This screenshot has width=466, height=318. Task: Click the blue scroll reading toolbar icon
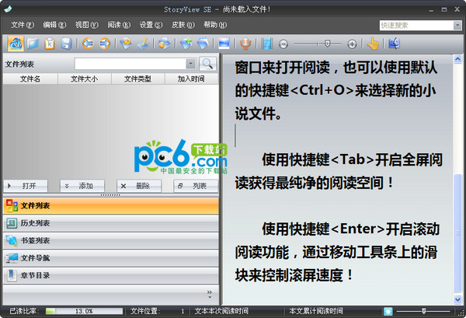pyautogui.click(x=266, y=44)
